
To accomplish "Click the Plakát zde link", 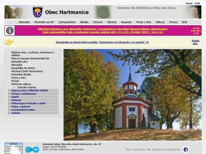I will click(x=196, y=42).
